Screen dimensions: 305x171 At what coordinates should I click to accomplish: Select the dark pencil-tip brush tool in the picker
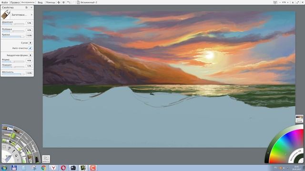click(x=18, y=132)
